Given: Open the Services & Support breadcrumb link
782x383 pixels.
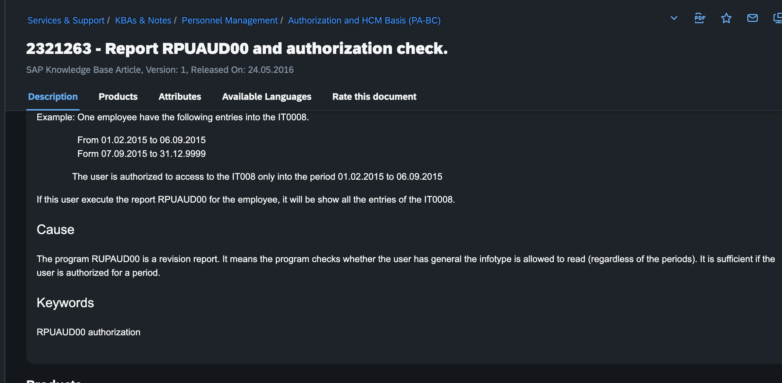Looking at the screenshot, I should click(x=66, y=20).
